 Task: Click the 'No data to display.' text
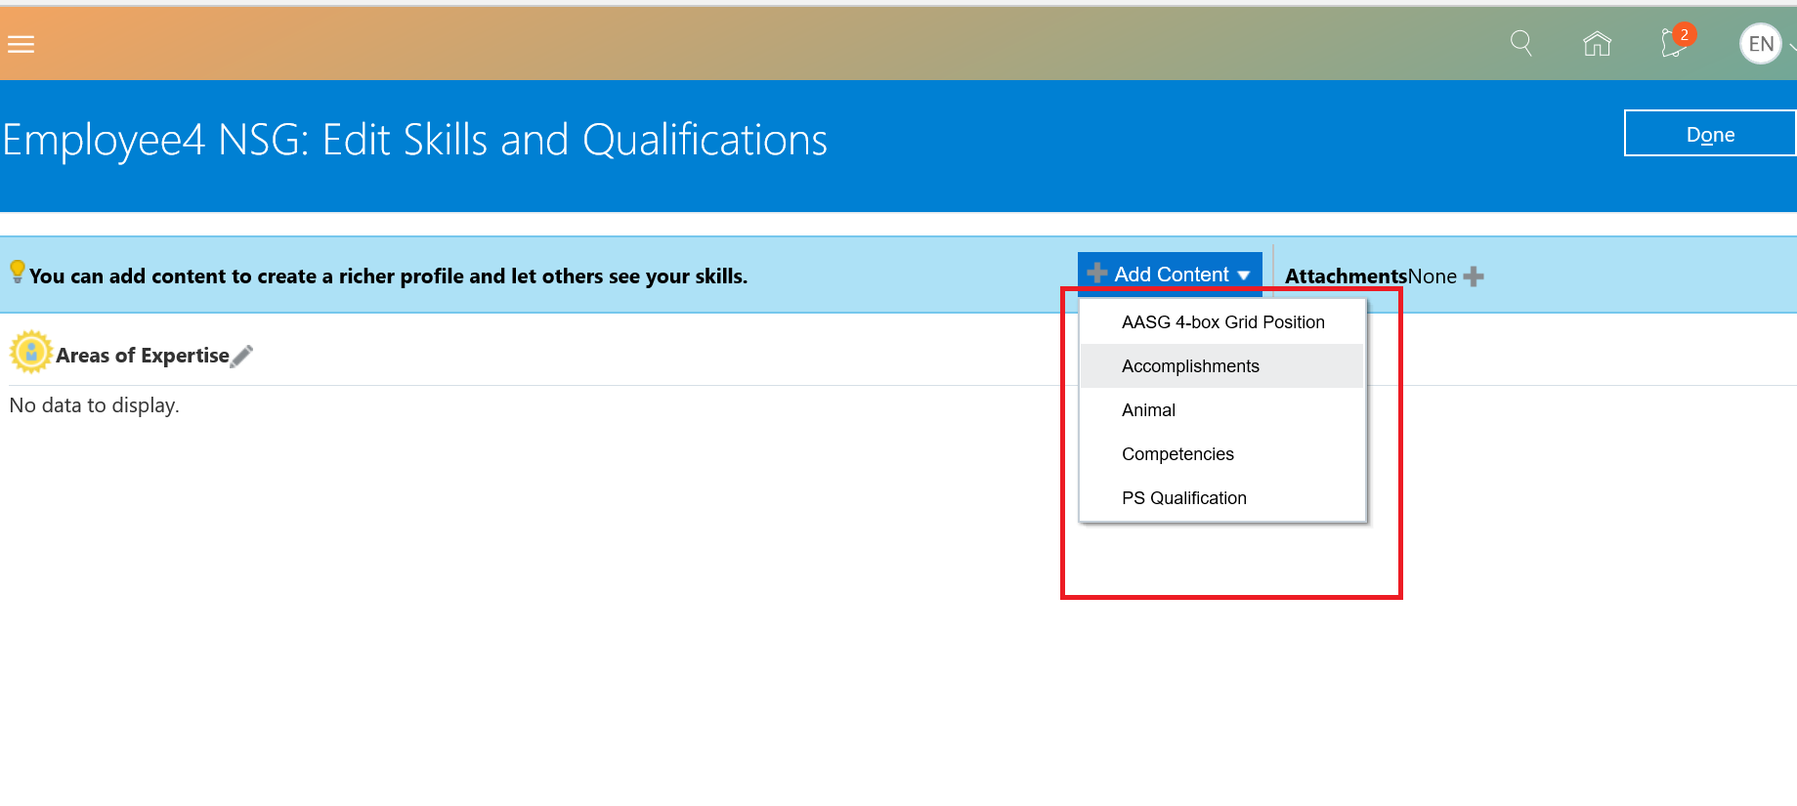coord(94,405)
